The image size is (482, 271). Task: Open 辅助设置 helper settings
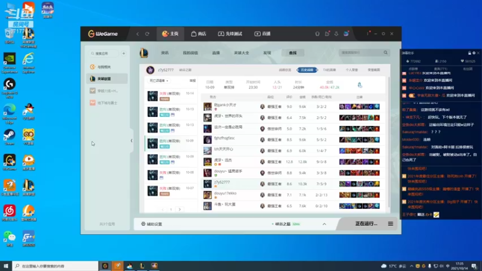click(152, 224)
